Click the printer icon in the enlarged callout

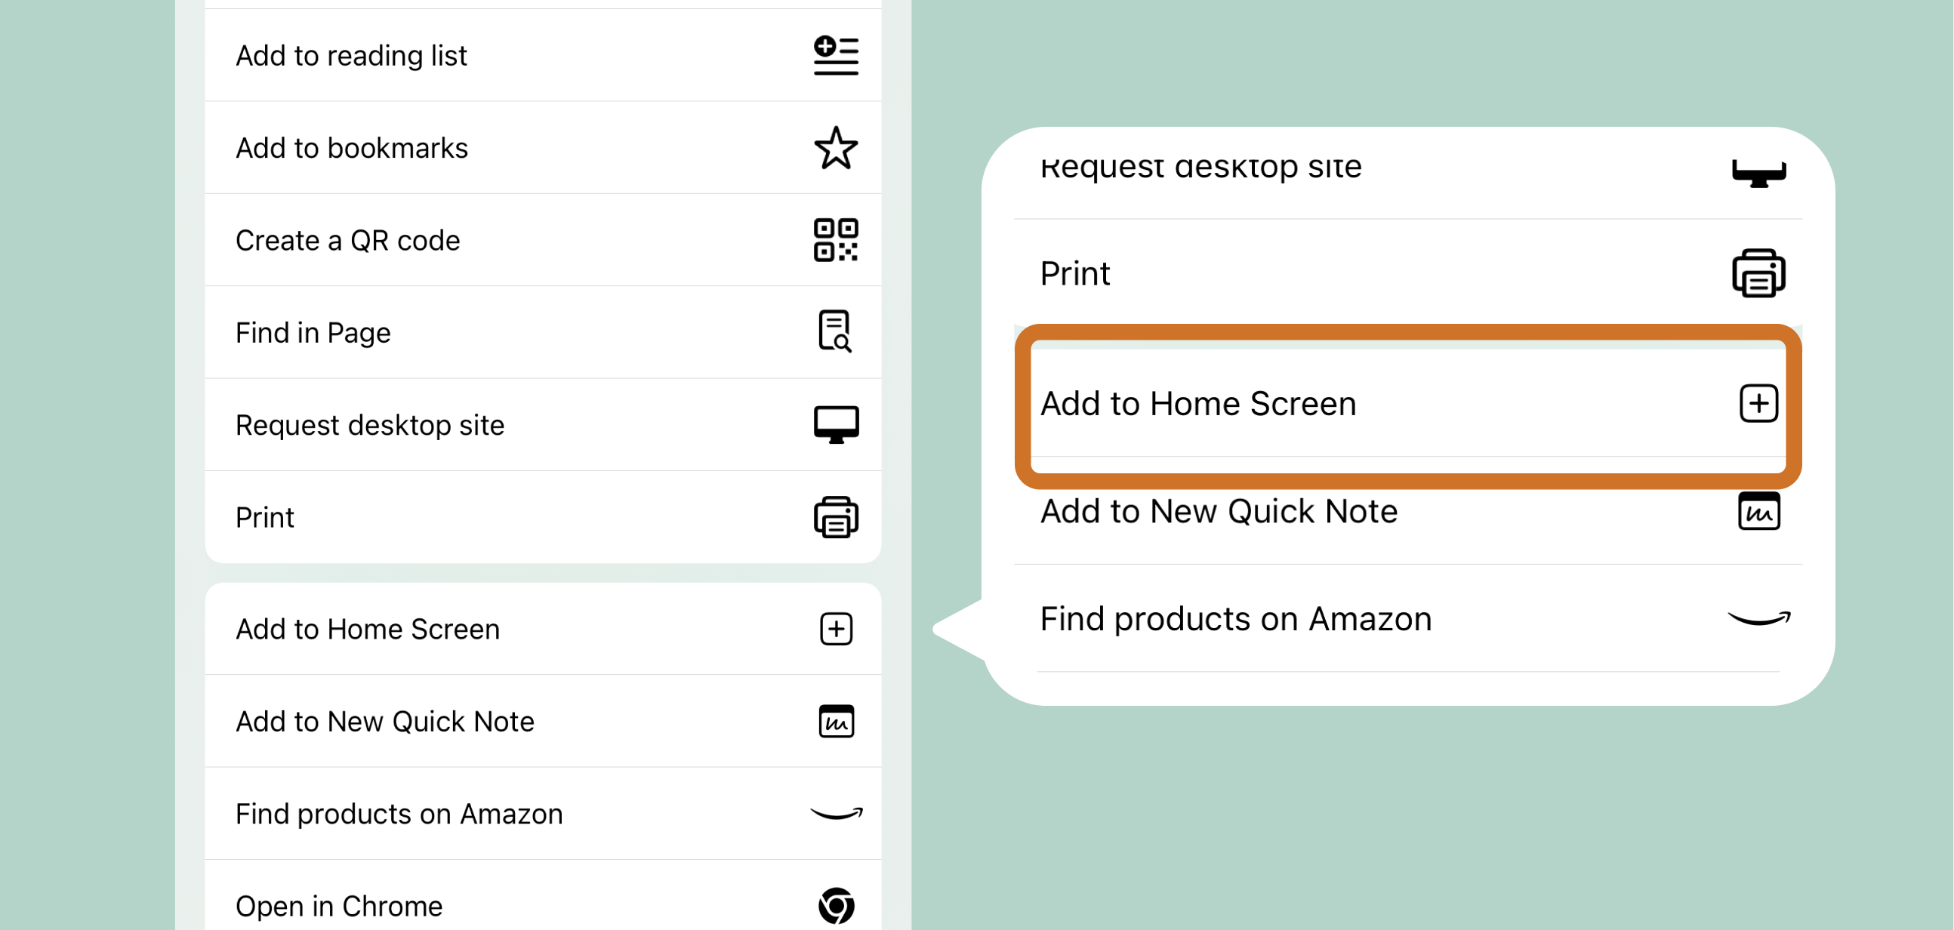tap(1758, 273)
